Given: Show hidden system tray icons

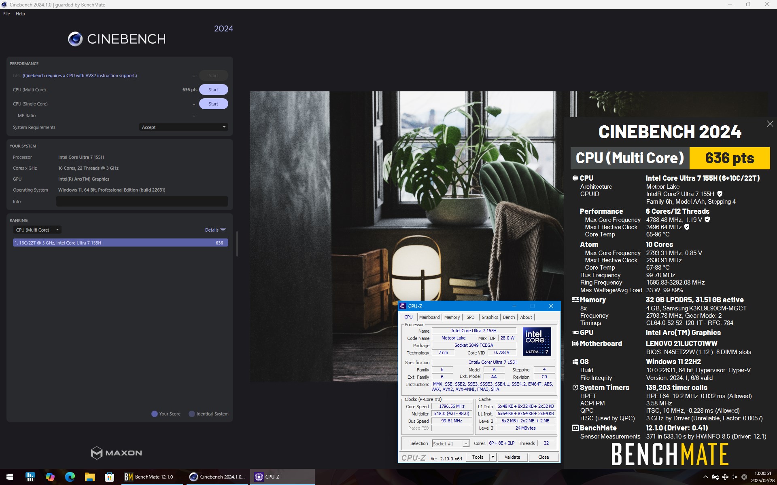Looking at the screenshot, I should point(705,477).
